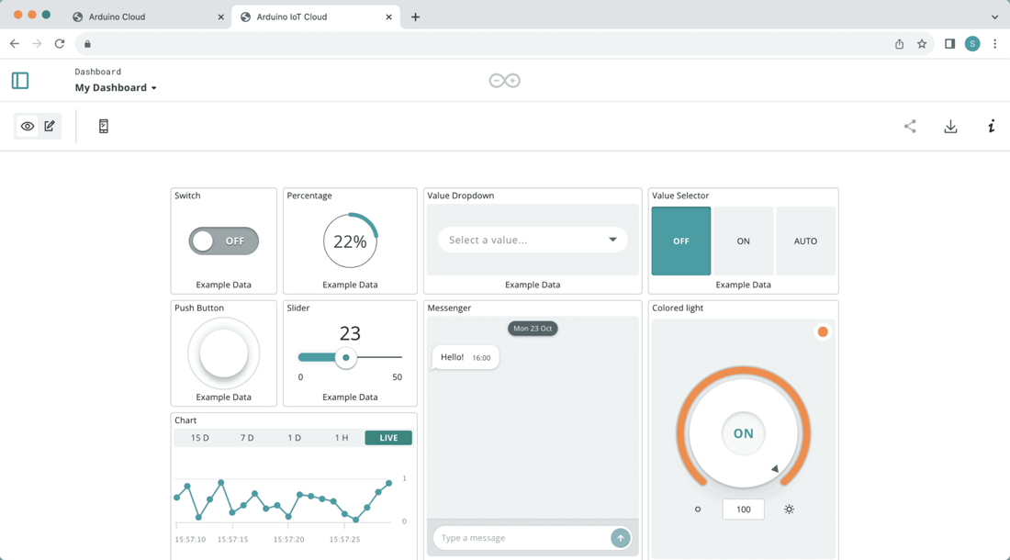The image size is (1010, 560).
Task: Select AUTO in Value Selector
Action: [x=805, y=241]
